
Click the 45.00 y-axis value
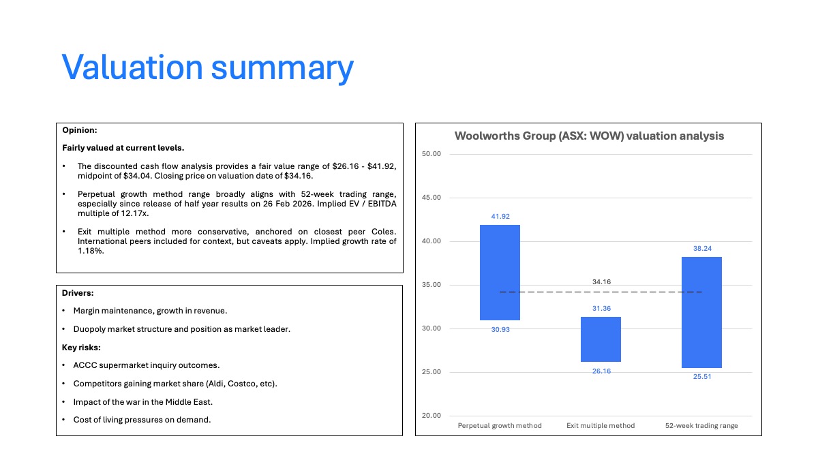coord(431,198)
